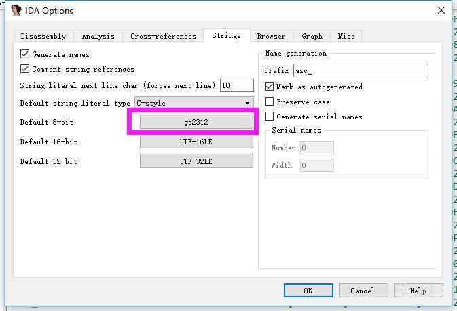This screenshot has height=311, width=457.
Task: Select the Strings tab
Action: [x=226, y=35]
